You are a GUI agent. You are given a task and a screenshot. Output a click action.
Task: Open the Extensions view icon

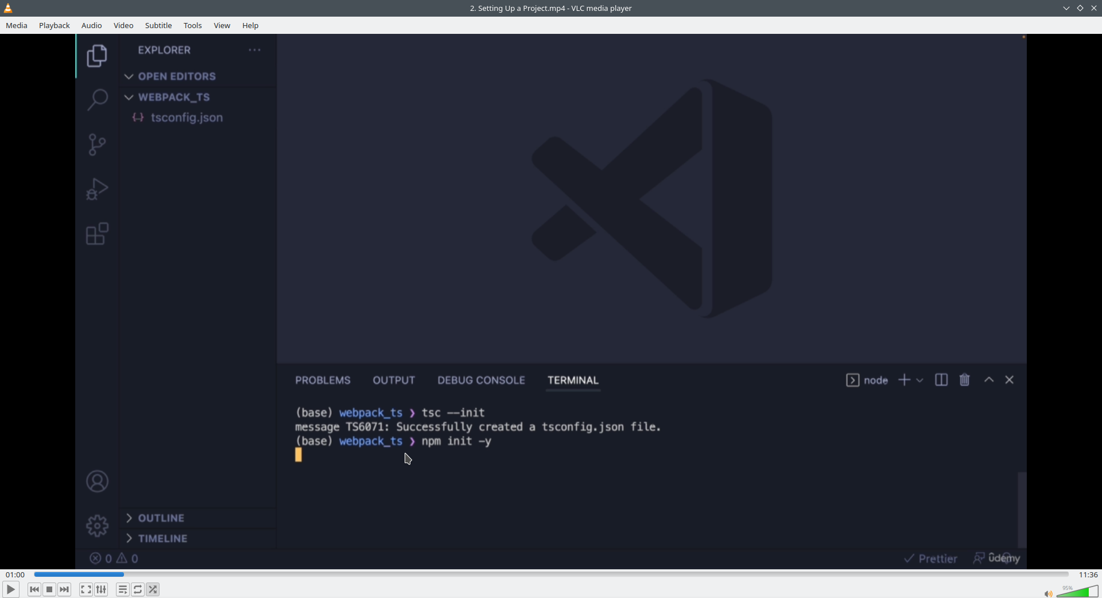(97, 234)
